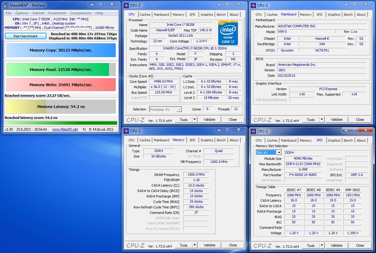Open Tools dropdown arrow in Memory window
The height and width of the screenshot is (253, 376).
point(195,245)
